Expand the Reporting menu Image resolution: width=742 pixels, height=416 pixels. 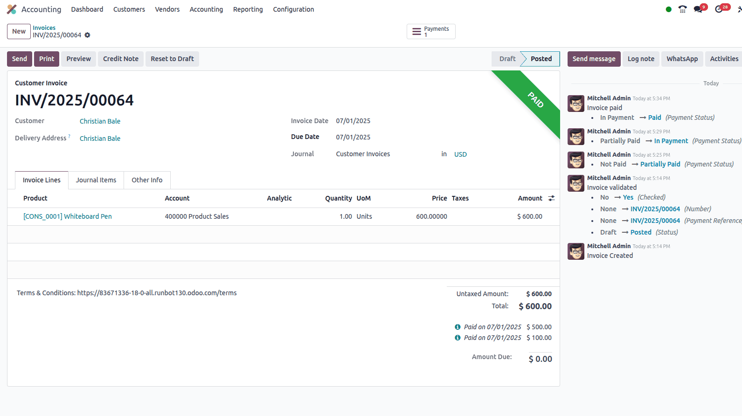(x=248, y=9)
